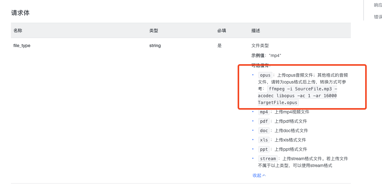Click the 名称 column header
Image resolution: width=382 pixels, height=186 pixels.
click(17, 31)
